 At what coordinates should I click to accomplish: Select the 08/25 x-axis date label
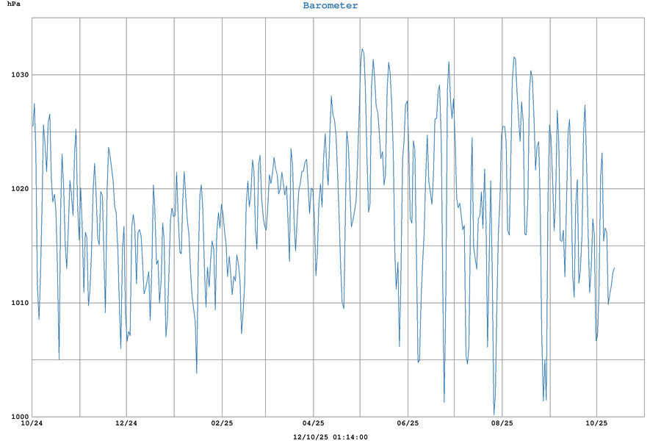tap(502, 424)
